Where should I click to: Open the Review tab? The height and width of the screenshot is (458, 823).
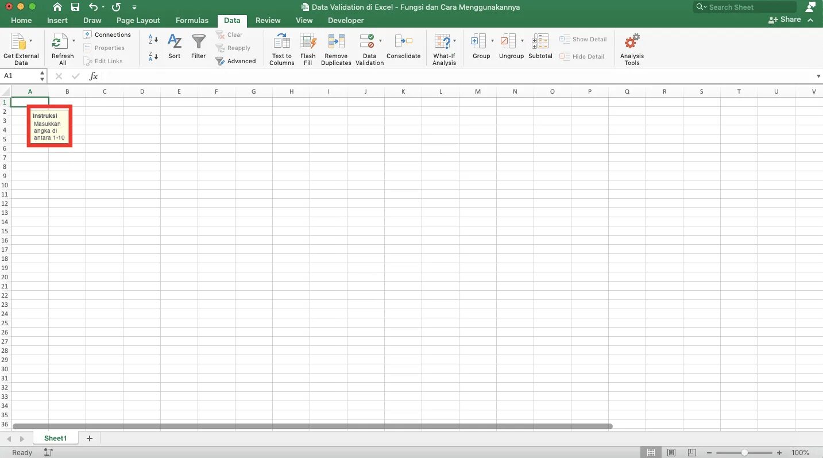[x=268, y=20]
